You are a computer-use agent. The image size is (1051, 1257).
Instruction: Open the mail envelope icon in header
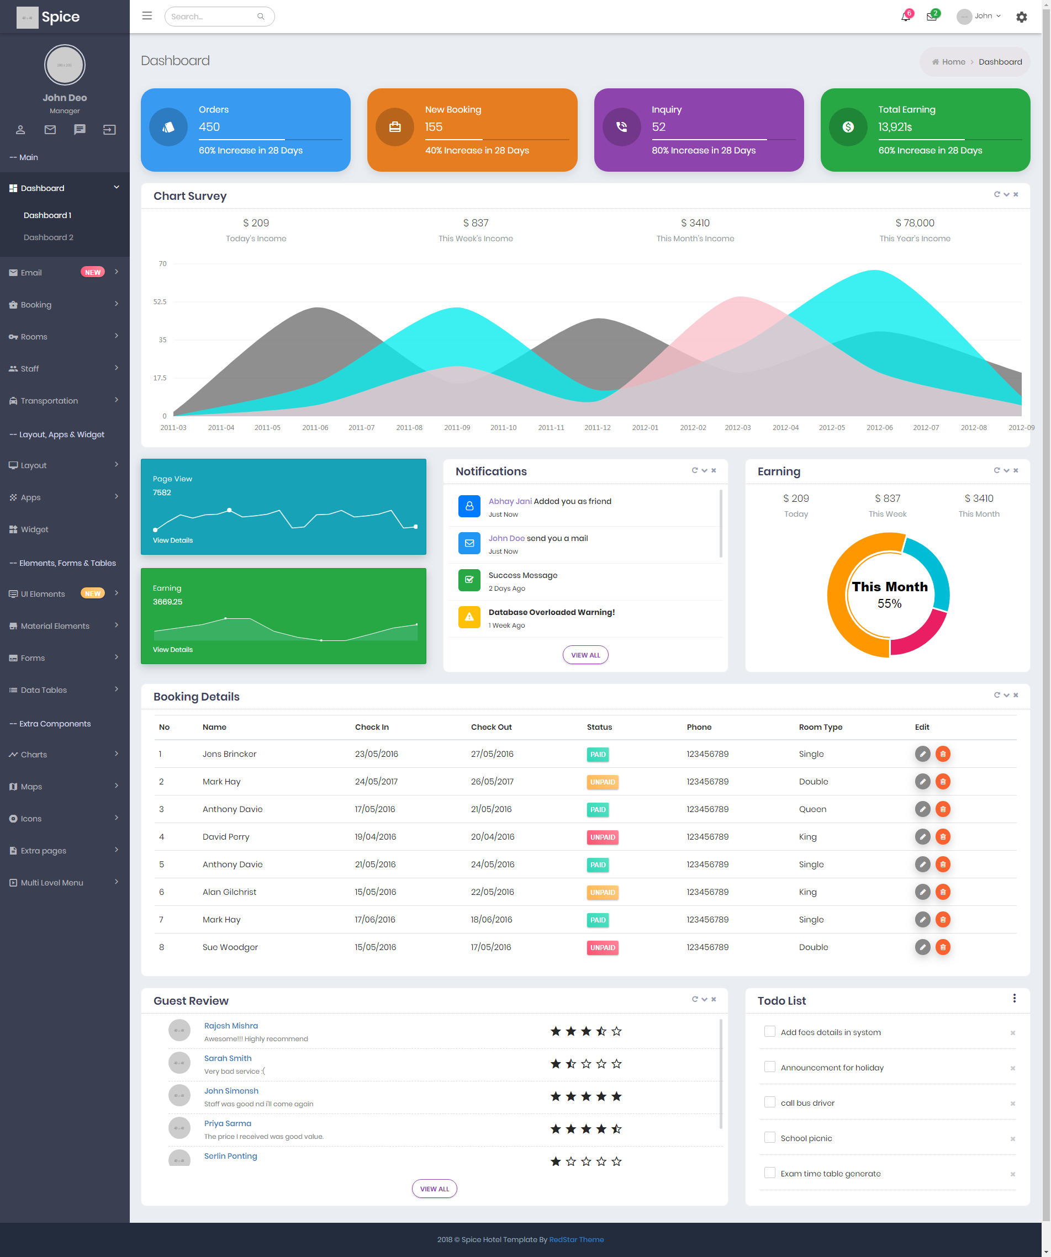tap(932, 16)
